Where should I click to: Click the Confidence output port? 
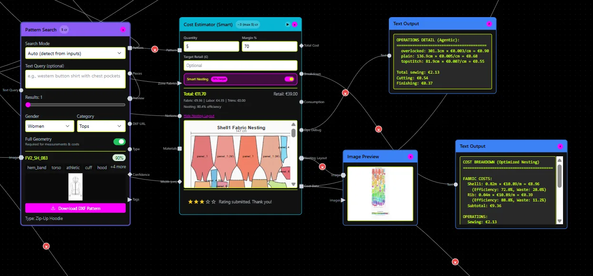point(129,174)
